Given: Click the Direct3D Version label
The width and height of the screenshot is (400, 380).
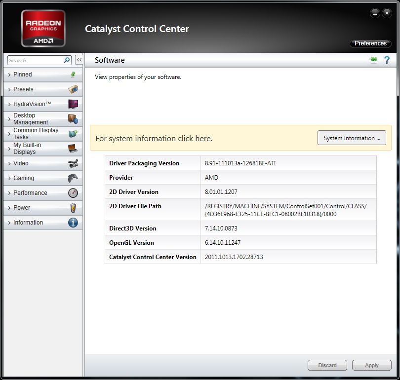Looking at the screenshot, I should pyautogui.click(x=133, y=228).
